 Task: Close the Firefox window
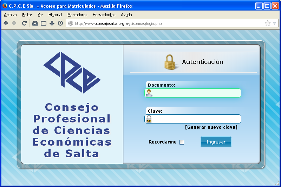tap(275, 6)
